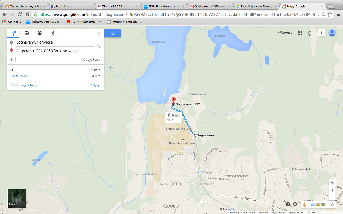The width and height of the screenshot is (343, 214).
Task: Edit the Sognsveien 232 destination field
Action: point(55,51)
